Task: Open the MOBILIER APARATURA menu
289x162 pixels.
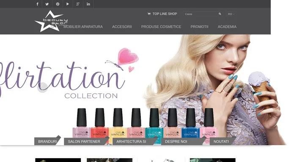Action: (x=83, y=27)
